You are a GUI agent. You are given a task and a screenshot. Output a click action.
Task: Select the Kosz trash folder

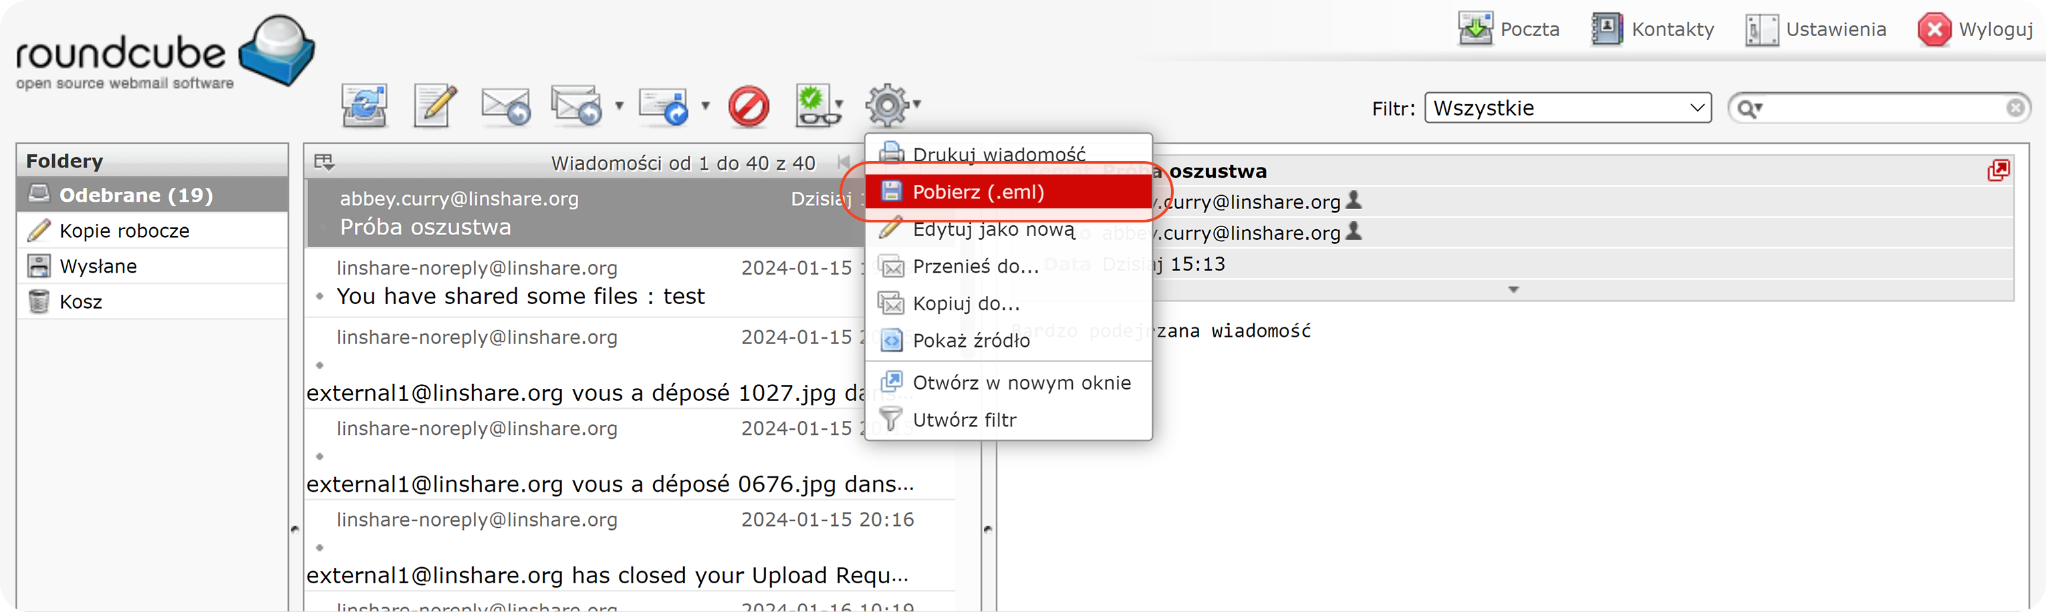point(152,301)
